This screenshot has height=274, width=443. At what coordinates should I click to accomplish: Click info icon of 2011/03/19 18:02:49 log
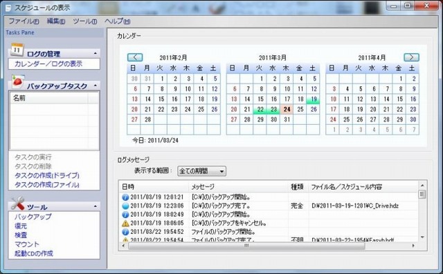[x=125, y=215]
